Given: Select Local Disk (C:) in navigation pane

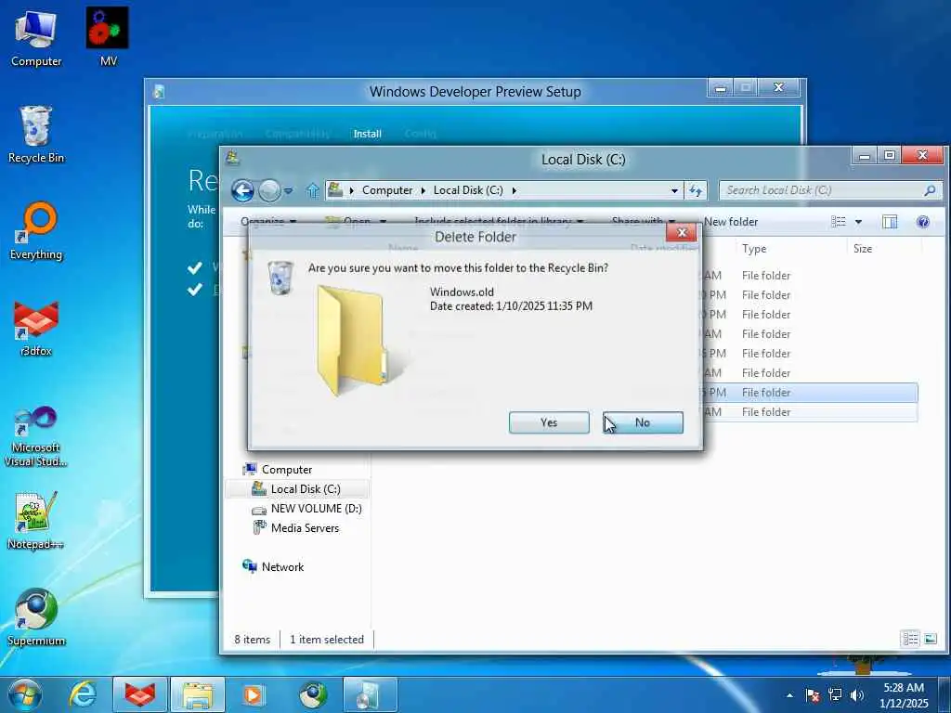Looking at the screenshot, I should click(x=296, y=488).
